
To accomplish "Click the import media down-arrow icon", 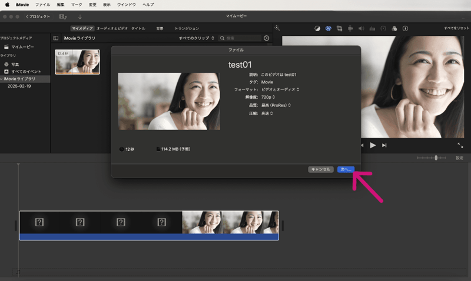I will (79, 16).
